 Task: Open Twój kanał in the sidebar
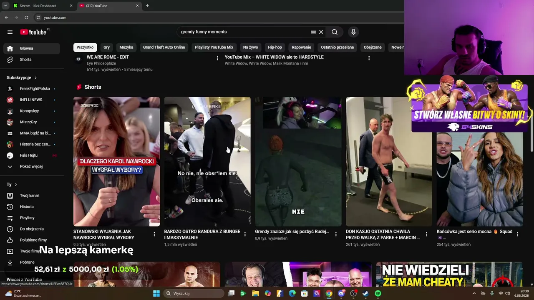point(32,196)
